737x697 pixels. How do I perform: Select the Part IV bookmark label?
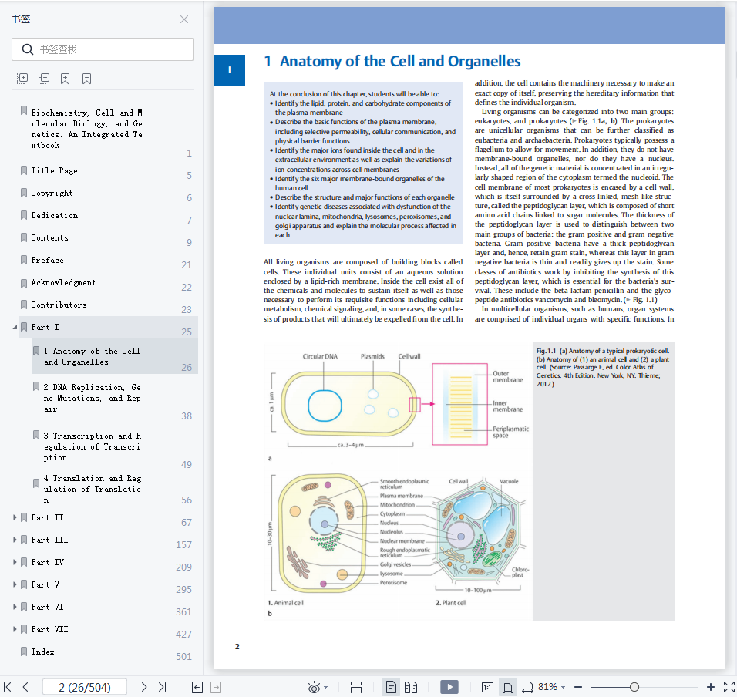tap(48, 562)
